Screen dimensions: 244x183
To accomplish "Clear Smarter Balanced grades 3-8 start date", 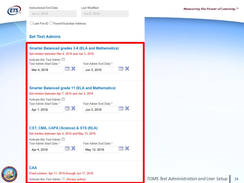I will (73, 69).
